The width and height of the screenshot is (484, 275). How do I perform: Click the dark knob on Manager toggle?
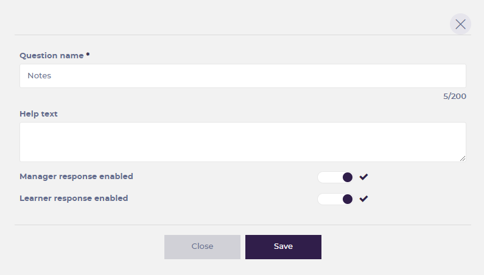[347, 177]
